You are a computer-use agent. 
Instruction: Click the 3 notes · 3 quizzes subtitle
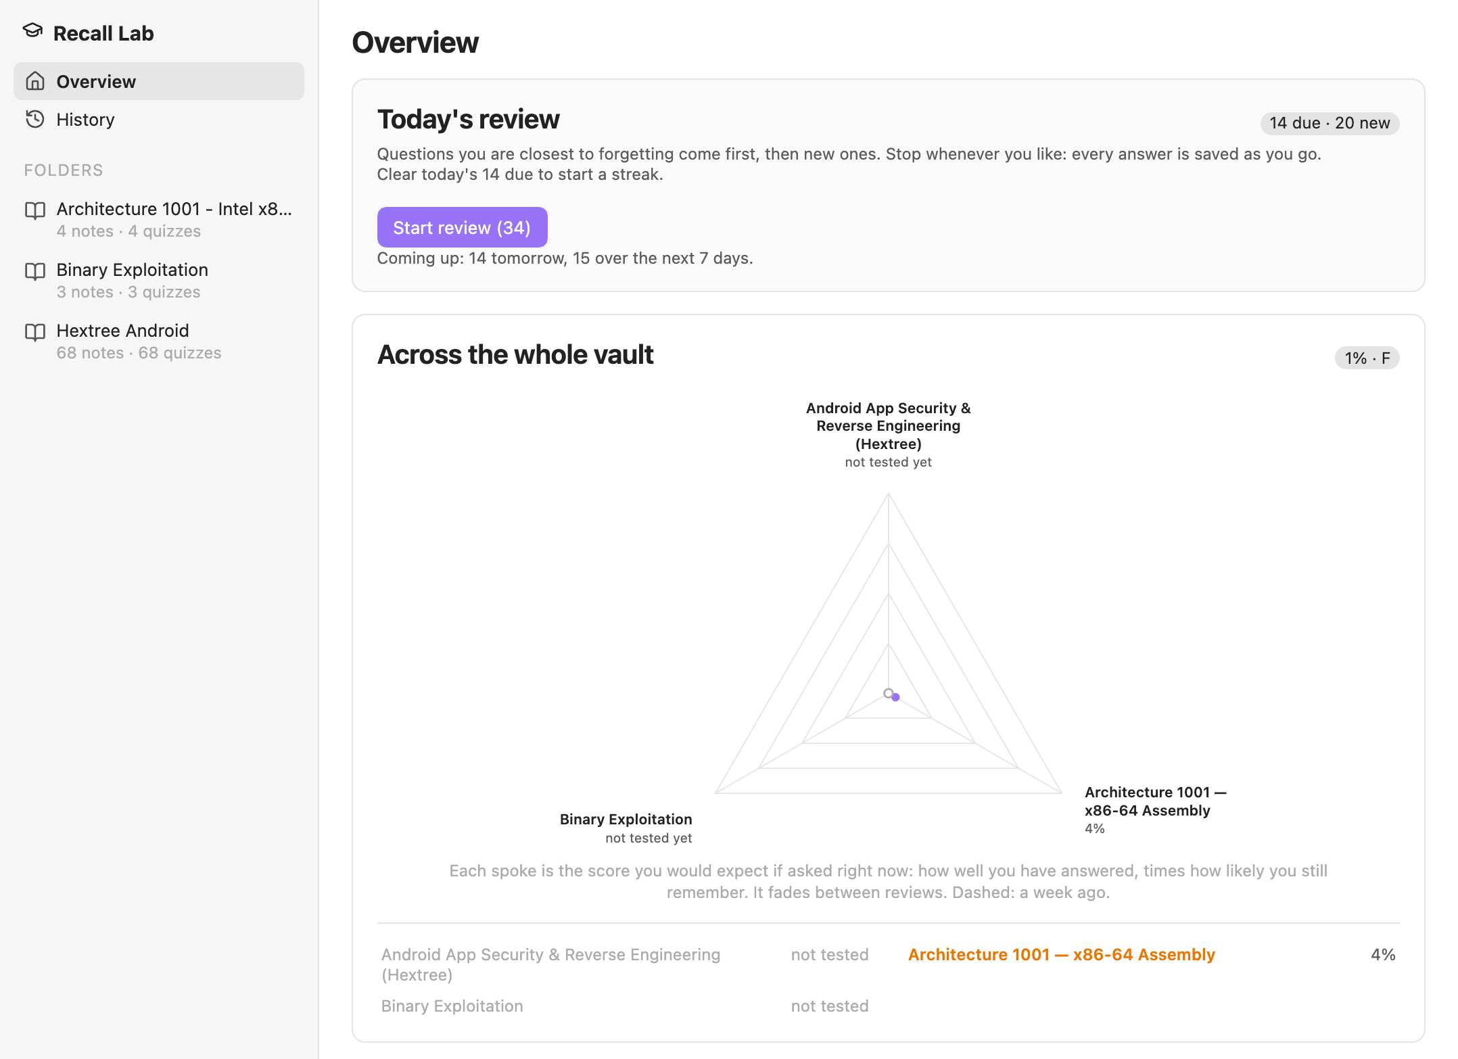coord(128,292)
